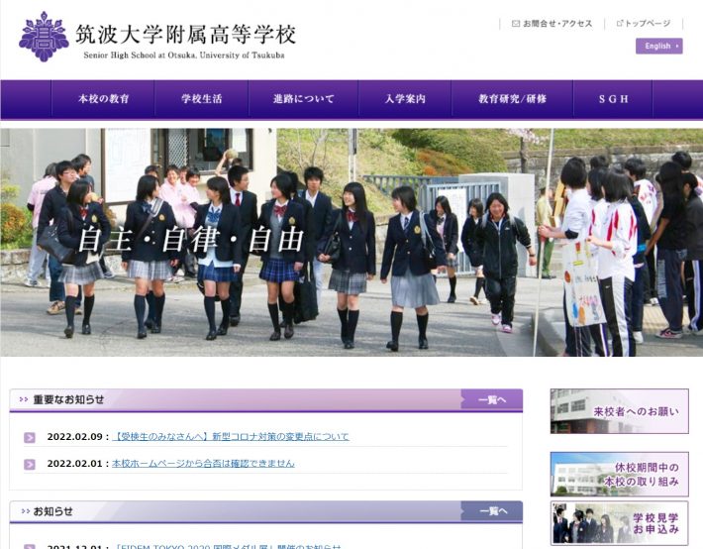
Task: Click the external link icon beside トップページ
Action: (620, 24)
